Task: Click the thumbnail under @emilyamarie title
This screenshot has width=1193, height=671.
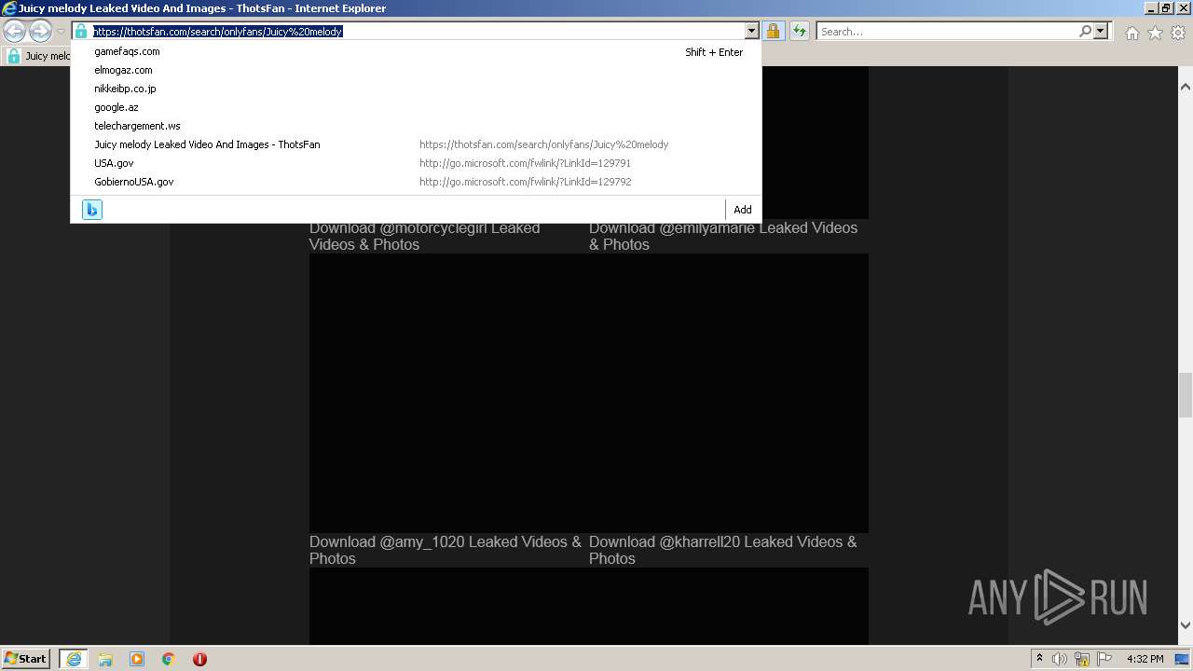Action: click(x=729, y=392)
